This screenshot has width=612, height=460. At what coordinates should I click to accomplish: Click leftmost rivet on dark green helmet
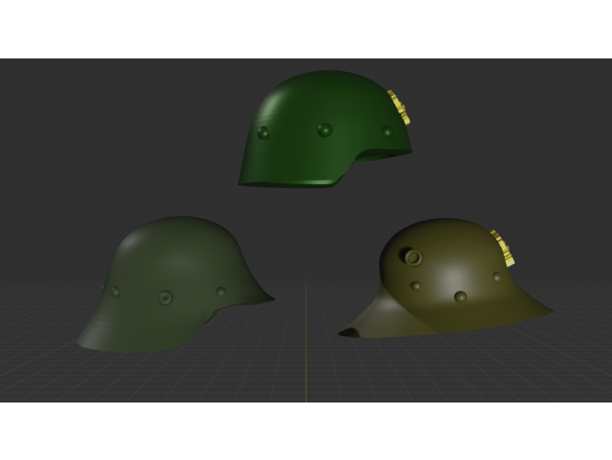click(x=114, y=290)
